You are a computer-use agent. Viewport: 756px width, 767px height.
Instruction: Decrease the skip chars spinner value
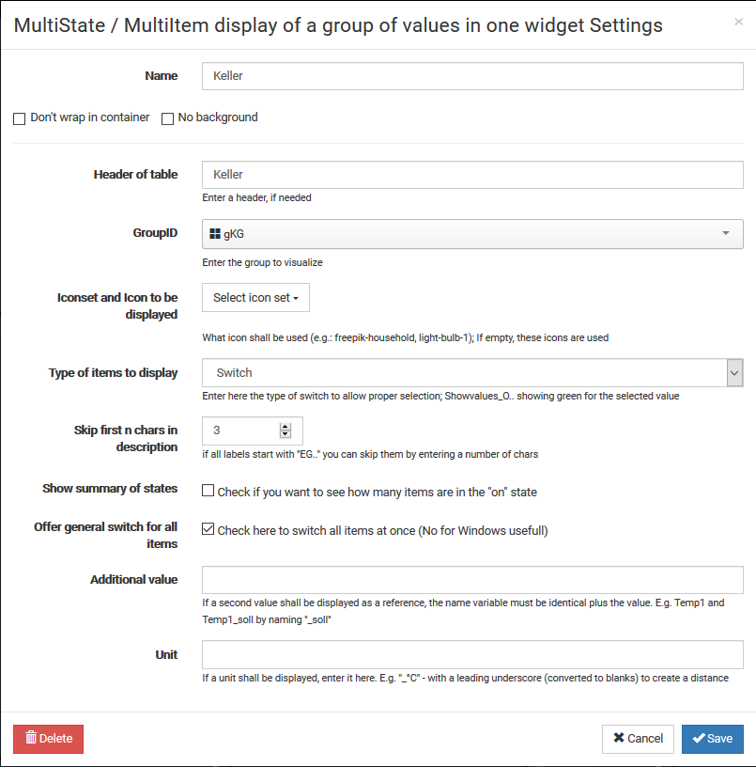click(285, 435)
